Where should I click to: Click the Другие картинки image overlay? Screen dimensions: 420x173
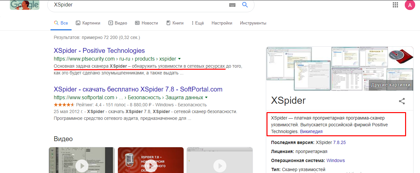(391, 85)
